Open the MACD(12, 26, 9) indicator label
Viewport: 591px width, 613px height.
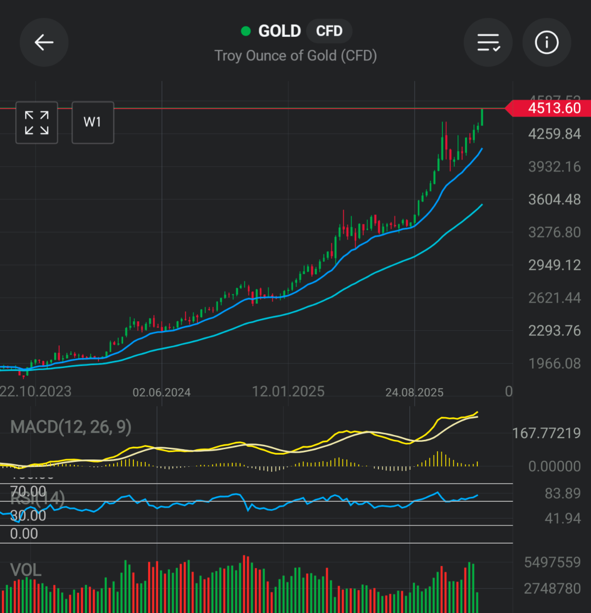[x=71, y=427]
